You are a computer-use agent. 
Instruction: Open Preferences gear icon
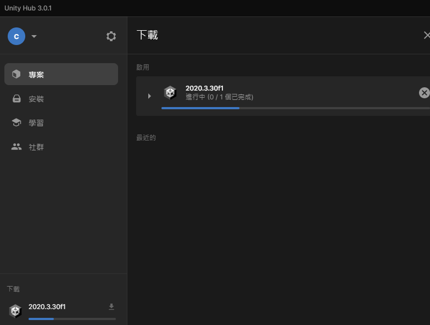[x=111, y=36]
